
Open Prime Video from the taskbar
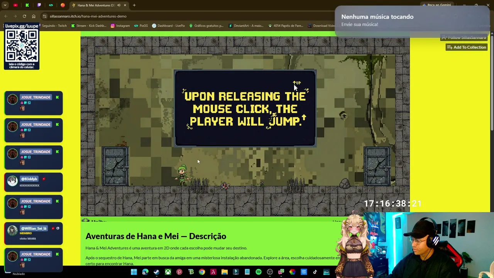coord(304,272)
